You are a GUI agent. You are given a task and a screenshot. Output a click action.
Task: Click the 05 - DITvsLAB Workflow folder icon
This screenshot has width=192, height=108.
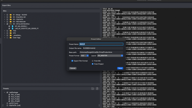pyautogui.click(x=11, y=24)
